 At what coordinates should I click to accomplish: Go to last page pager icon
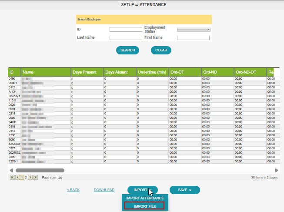(36, 177)
